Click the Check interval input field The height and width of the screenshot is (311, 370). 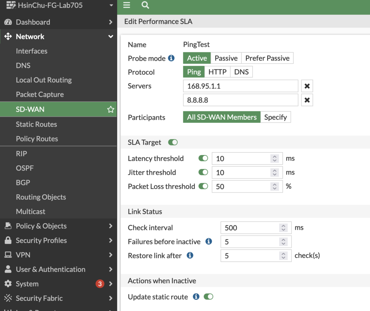[x=249, y=228]
